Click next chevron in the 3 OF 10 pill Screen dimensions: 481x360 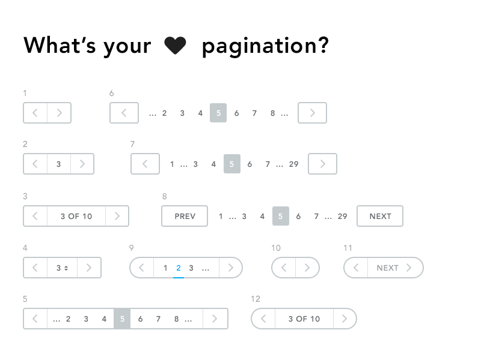click(x=345, y=319)
